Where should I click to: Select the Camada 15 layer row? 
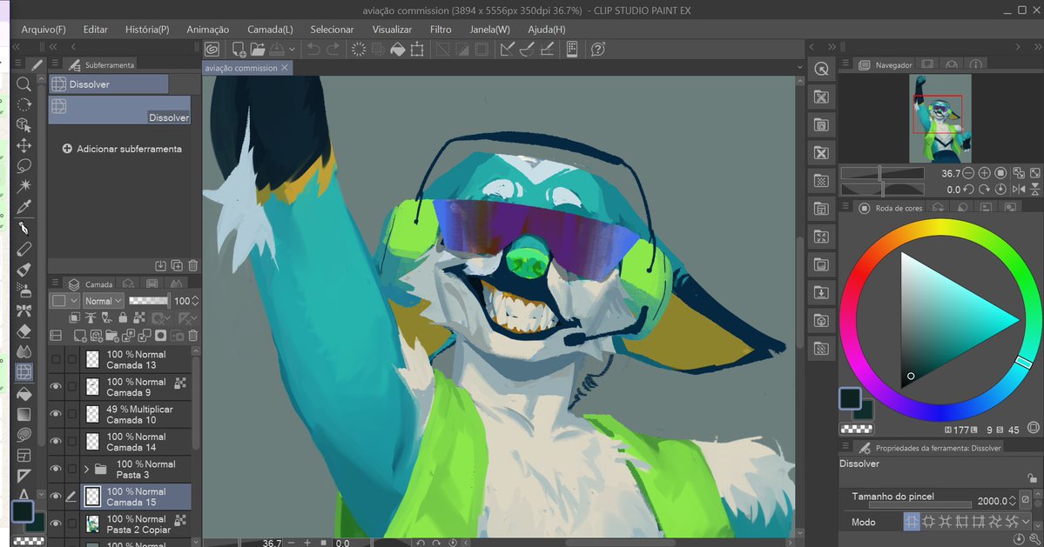coord(137,497)
